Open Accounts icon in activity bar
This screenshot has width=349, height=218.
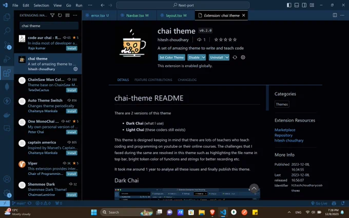click(x=7, y=179)
